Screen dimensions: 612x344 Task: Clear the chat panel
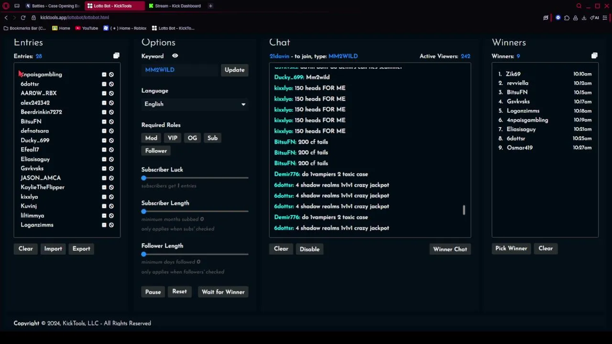[281, 249]
